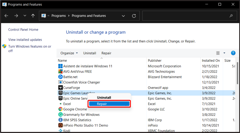
Task: Click the Back navigation arrow
Action: coord(6,16)
